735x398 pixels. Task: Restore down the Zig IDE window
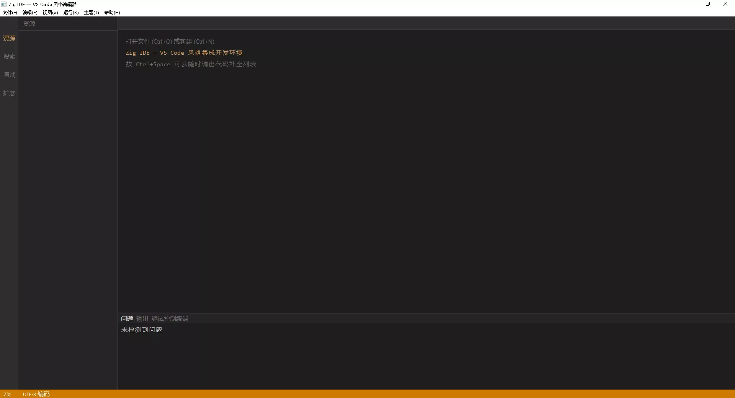[x=708, y=4]
